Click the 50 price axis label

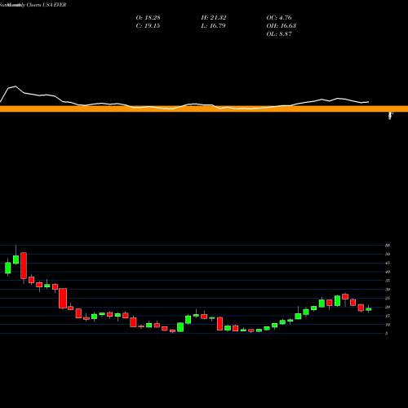388,254
